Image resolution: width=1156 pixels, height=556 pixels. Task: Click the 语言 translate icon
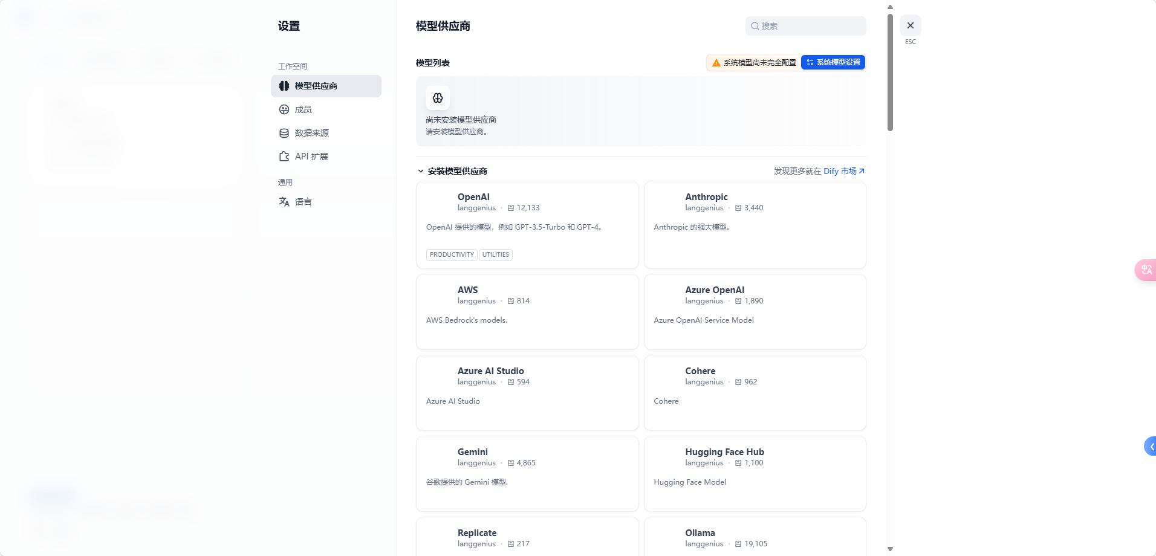284,202
